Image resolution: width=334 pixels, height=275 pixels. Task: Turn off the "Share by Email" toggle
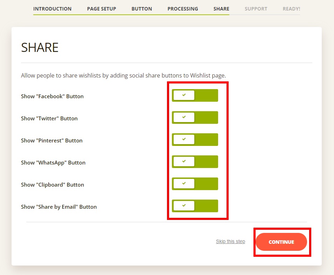(x=195, y=206)
